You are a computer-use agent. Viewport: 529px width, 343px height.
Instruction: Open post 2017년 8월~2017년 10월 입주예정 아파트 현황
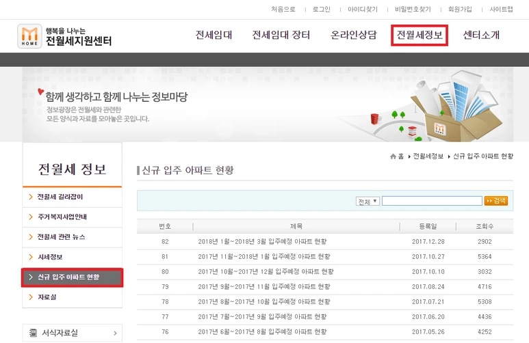pos(264,302)
